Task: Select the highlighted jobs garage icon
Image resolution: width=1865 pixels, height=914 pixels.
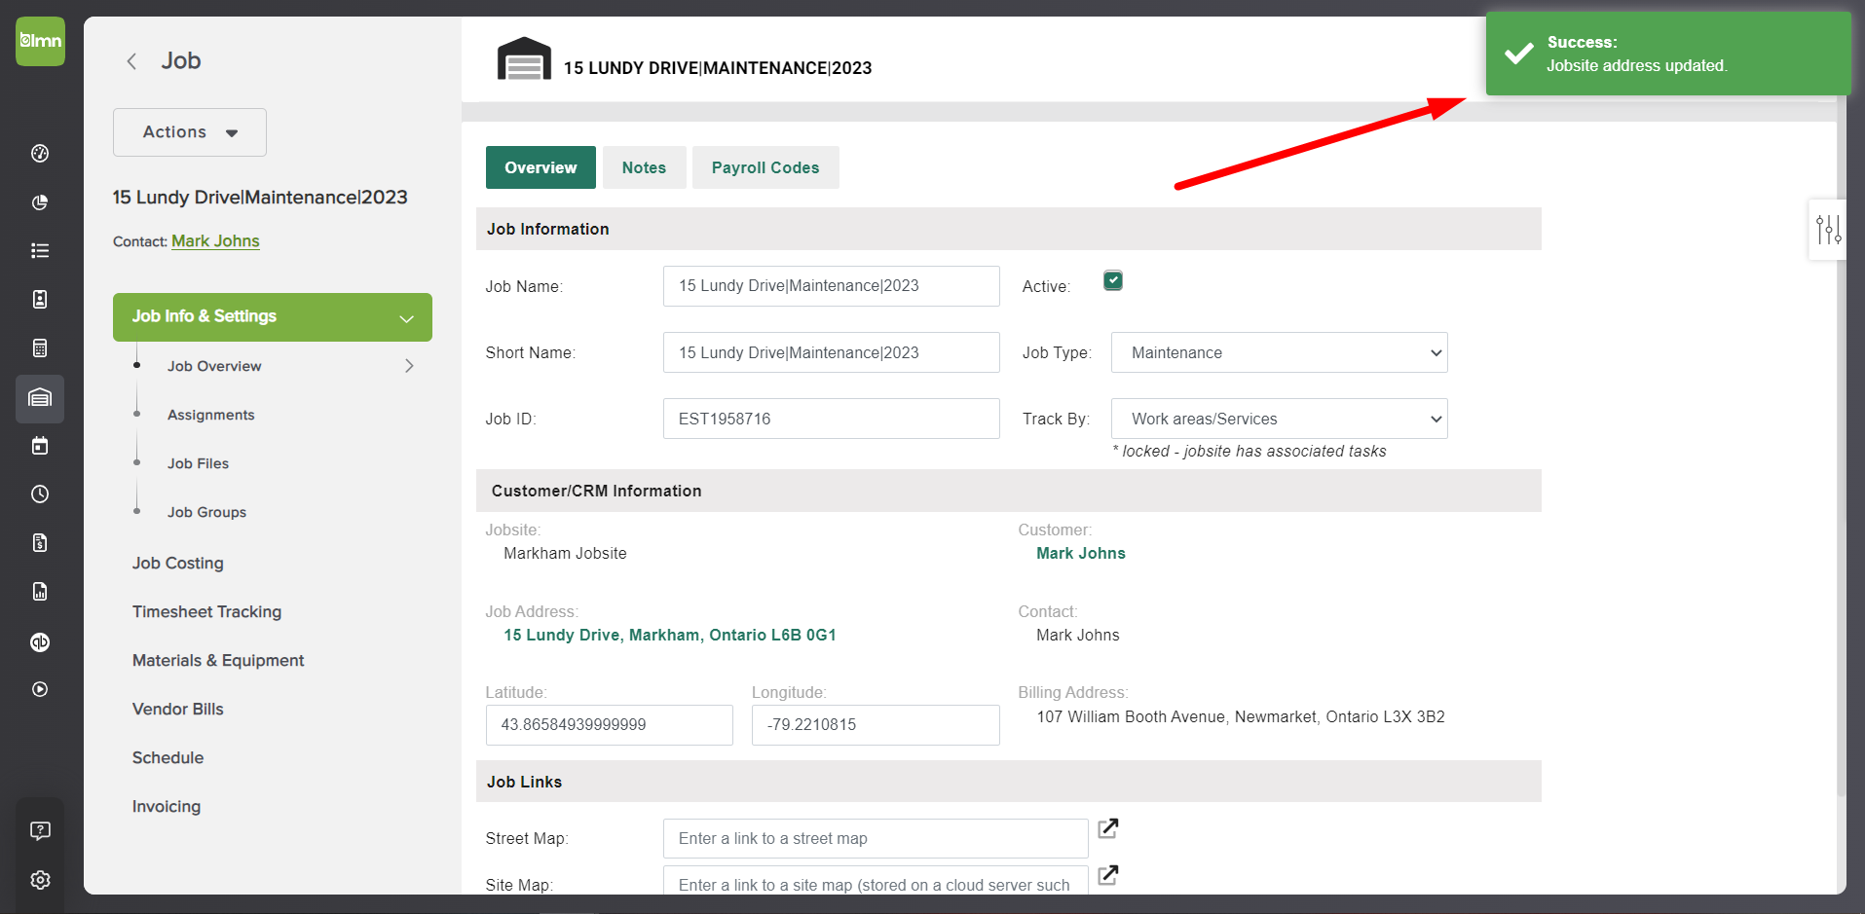Action: coord(40,398)
